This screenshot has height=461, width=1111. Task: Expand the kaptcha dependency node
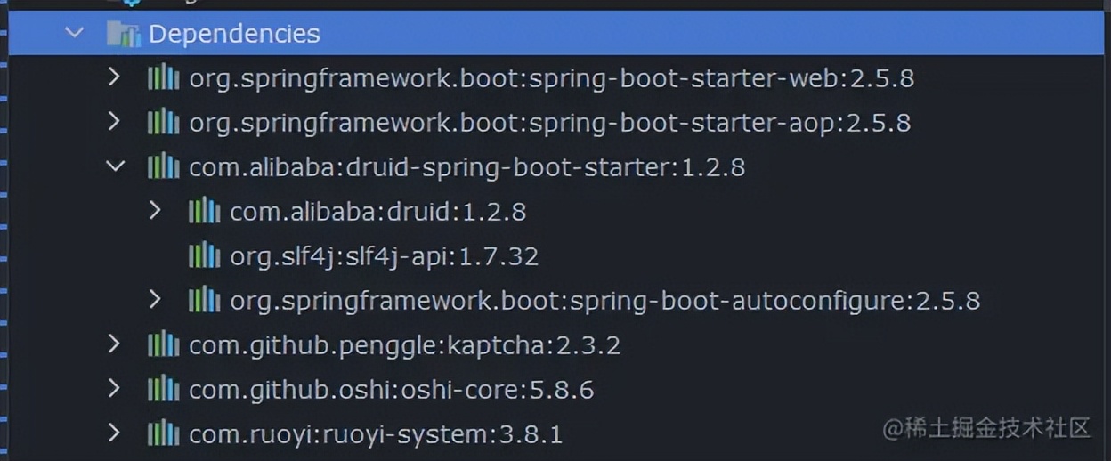click(x=114, y=344)
